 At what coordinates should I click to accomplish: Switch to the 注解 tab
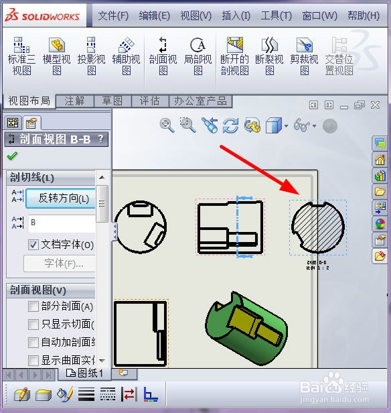75,101
